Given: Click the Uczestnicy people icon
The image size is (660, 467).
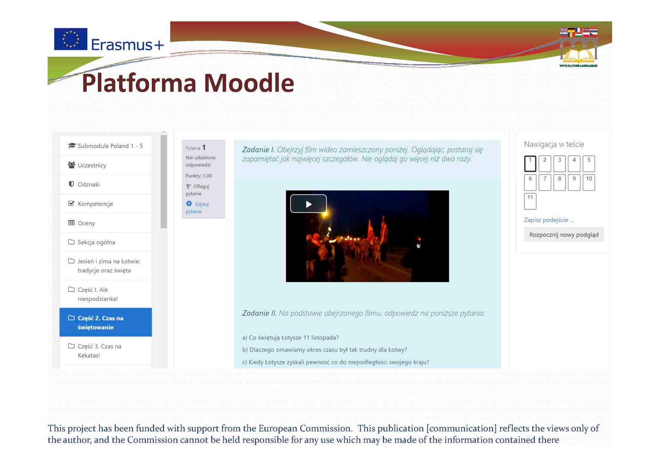Looking at the screenshot, I should tap(72, 165).
